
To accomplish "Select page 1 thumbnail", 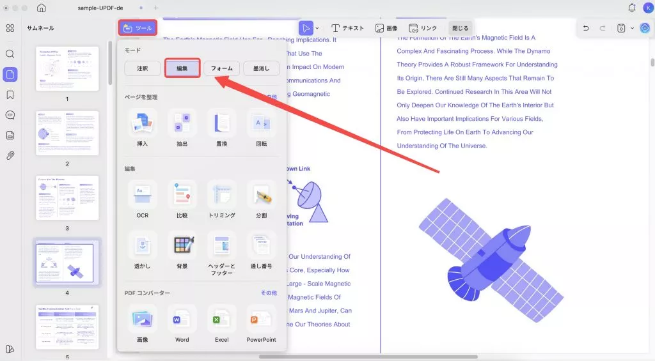I will click(x=67, y=68).
